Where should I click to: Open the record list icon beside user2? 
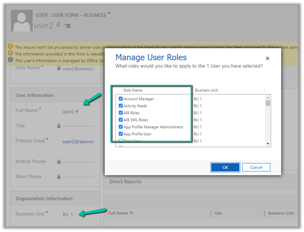(68, 26)
